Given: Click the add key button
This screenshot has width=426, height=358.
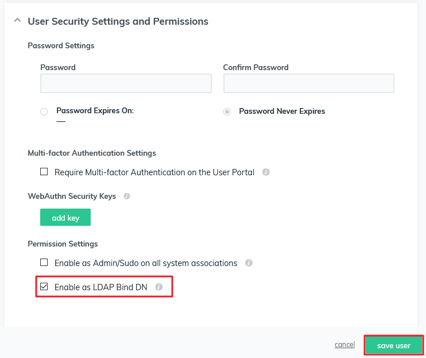Looking at the screenshot, I should click(x=65, y=217).
